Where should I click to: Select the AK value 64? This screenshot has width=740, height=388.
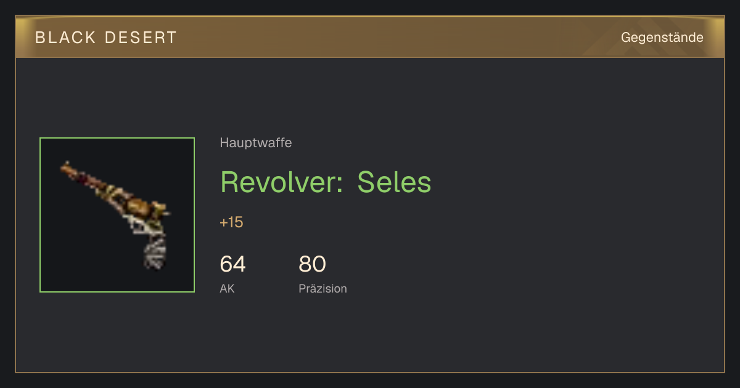coord(232,264)
